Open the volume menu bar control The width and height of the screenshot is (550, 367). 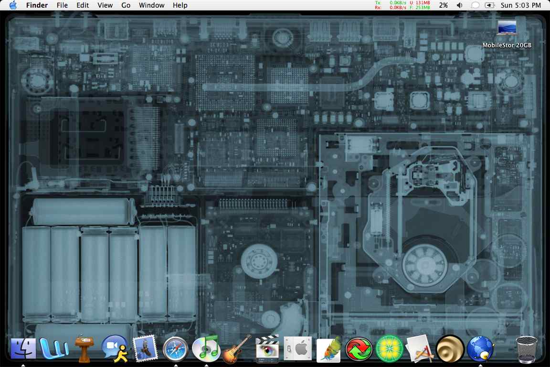[x=459, y=5]
